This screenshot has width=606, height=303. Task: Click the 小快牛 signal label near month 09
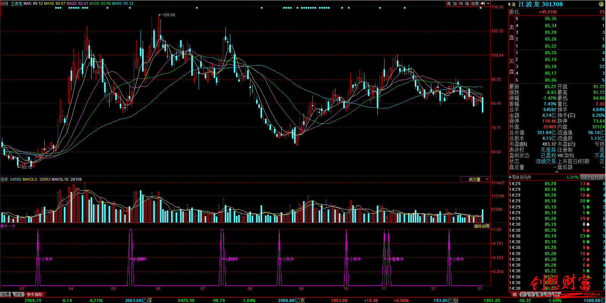click(288, 259)
